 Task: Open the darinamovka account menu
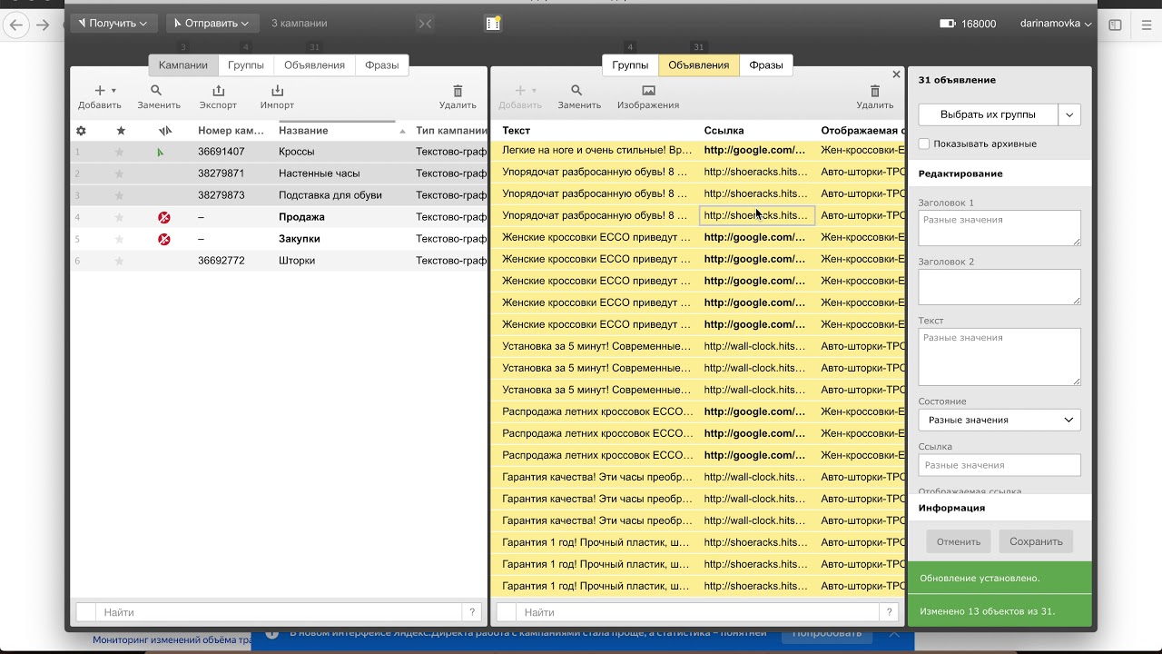pos(1056,24)
